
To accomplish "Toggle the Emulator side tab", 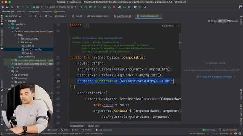I will (241, 94).
